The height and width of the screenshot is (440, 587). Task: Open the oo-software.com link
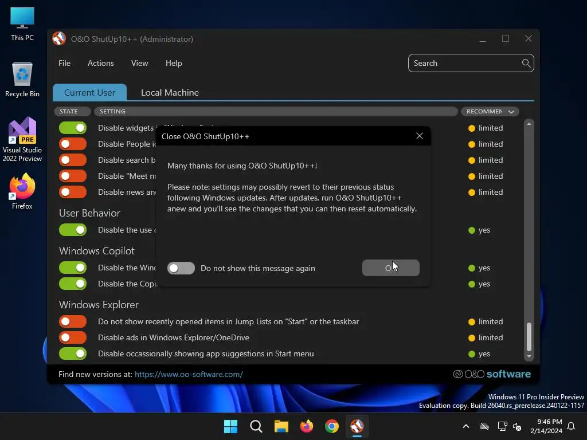tap(189, 374)
